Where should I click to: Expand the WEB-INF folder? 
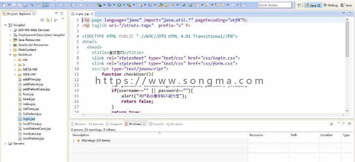[x=15, y=74]
